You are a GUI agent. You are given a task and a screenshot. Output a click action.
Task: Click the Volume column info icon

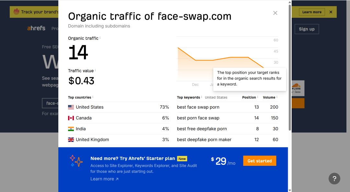(277, 97)
